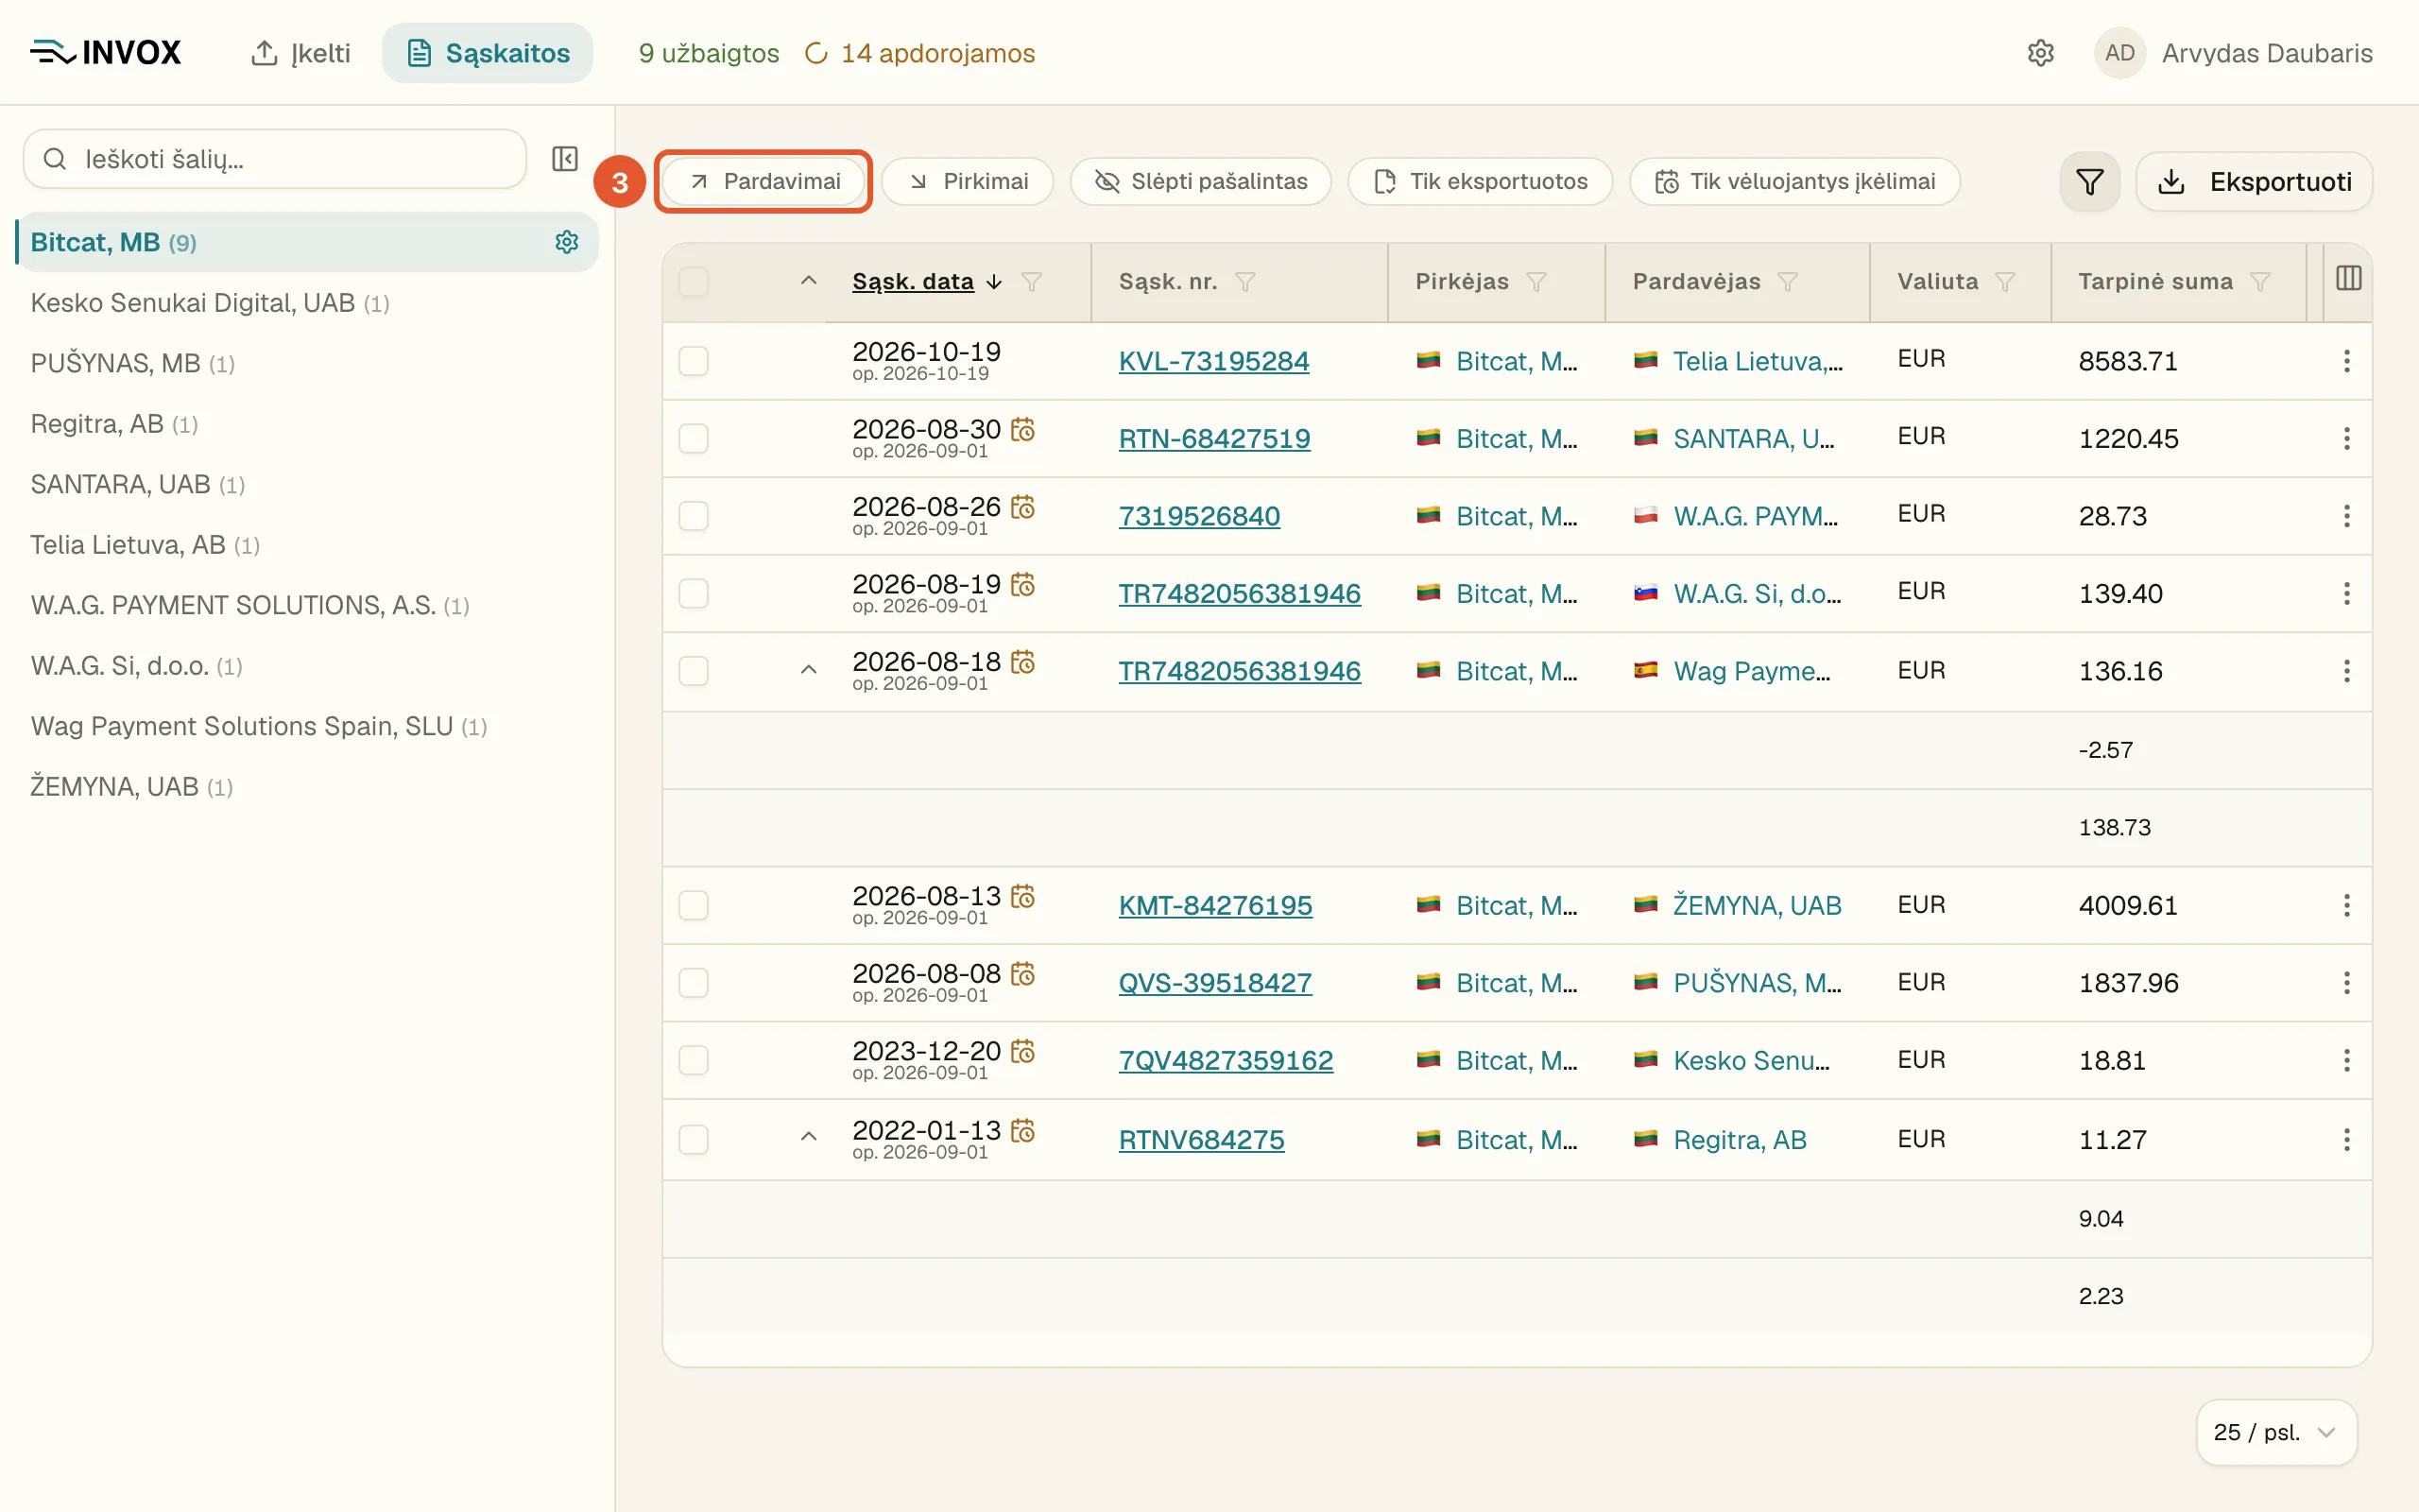Toggle Tik eksportuotos filter
Image resolution: width=2419 pixels, height=1512 pixels.
click(x=1481, y=181)
